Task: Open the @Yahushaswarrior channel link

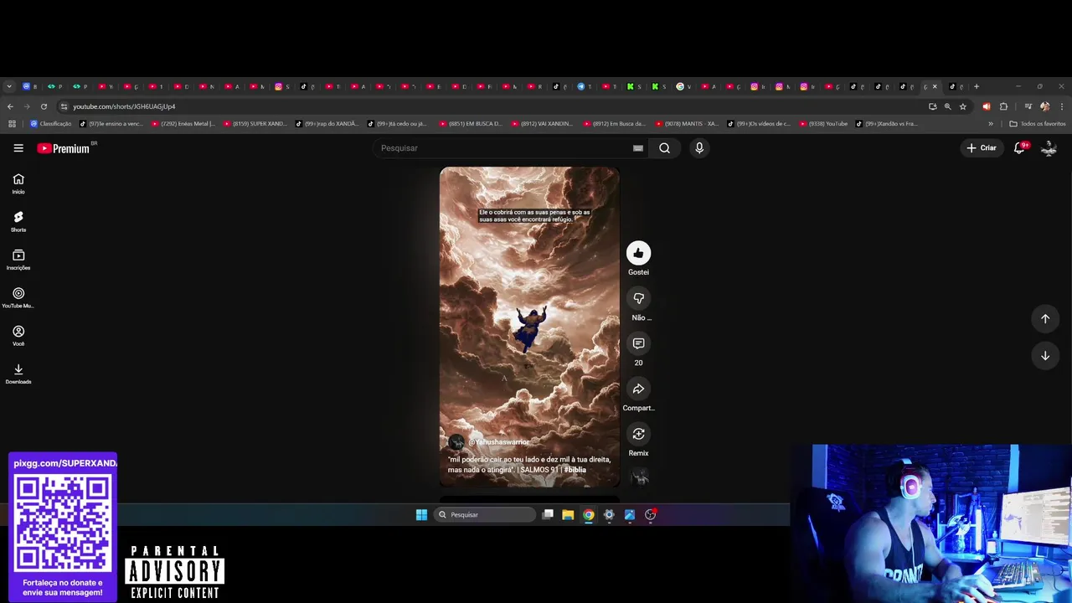Action: (x=499, y=442)
